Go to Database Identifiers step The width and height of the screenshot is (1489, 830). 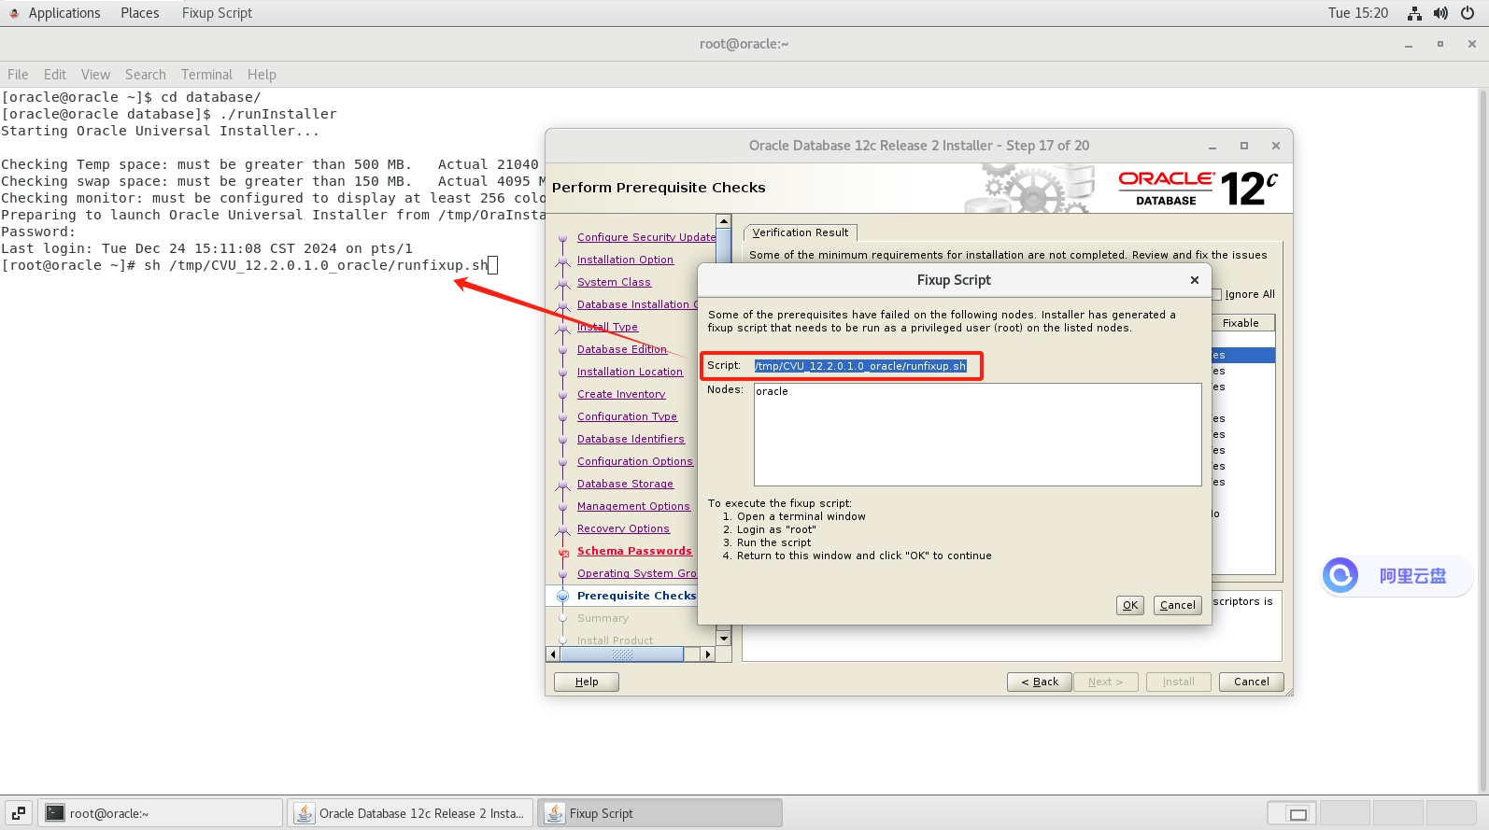tap(631, 439)
